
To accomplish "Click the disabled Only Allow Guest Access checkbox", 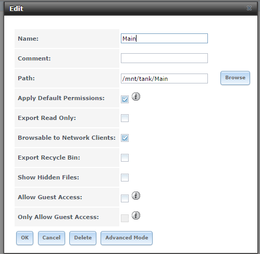I will (125, 218).
